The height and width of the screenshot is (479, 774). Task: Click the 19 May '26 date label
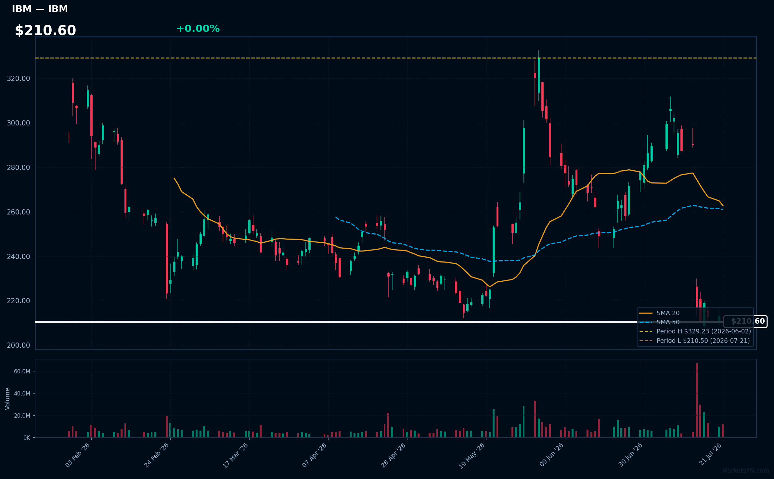click(472, 456)
